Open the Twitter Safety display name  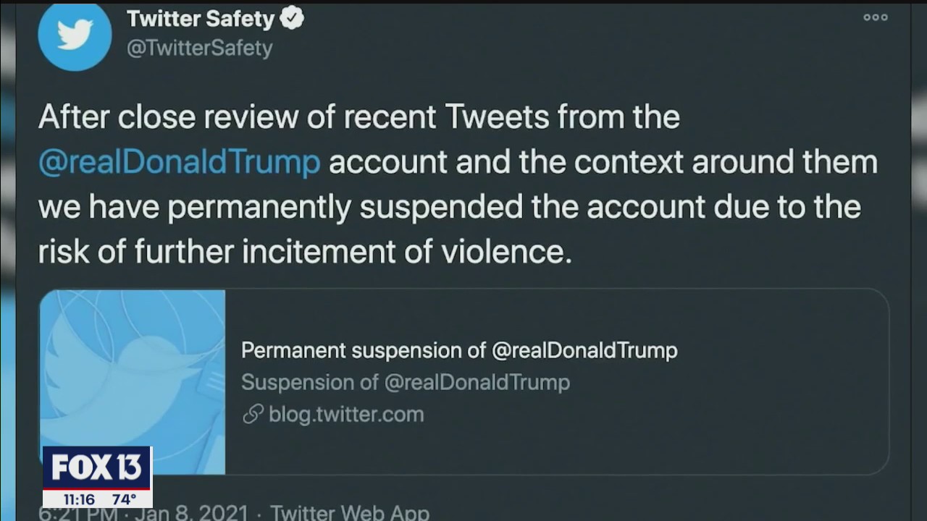(201, 19)
